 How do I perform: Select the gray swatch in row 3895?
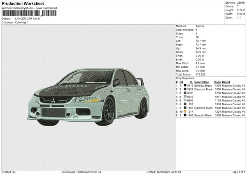pyautogui.click(x=185, y=93)
